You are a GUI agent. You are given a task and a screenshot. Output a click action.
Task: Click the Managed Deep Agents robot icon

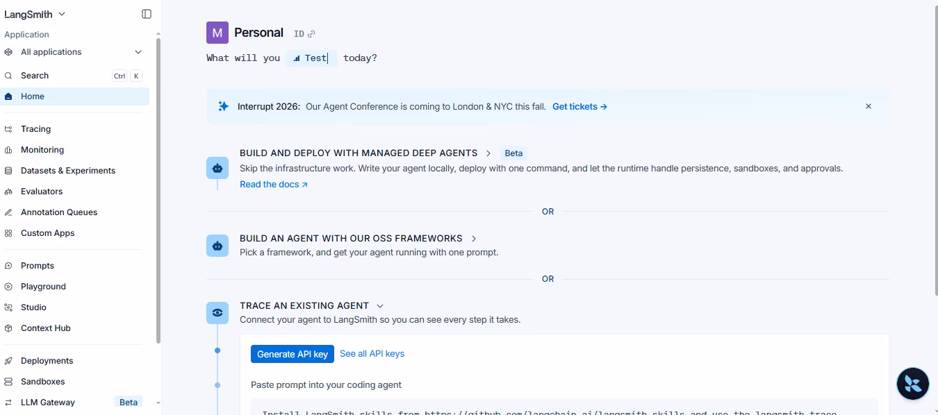click(217, 168)
